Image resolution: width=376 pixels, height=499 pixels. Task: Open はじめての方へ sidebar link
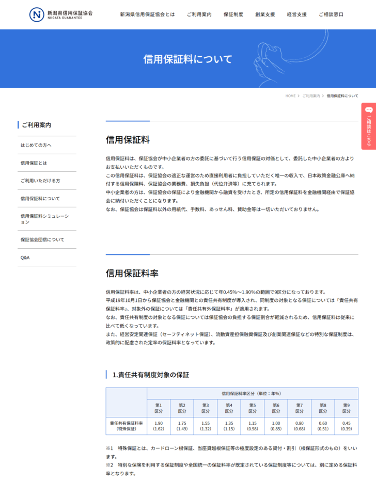pos(47,145)
